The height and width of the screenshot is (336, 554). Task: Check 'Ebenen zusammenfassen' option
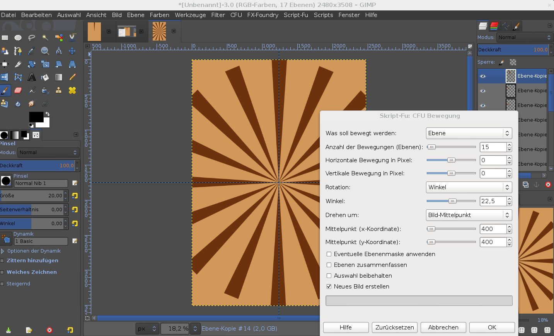tap(329, 265)
